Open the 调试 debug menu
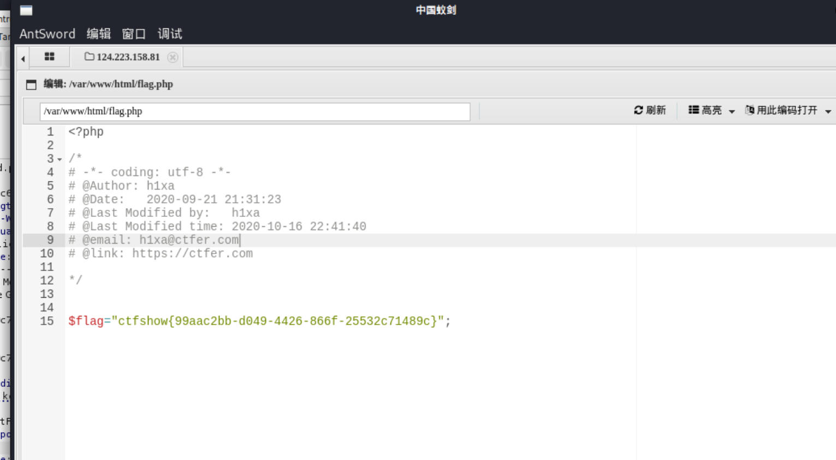This screenshot has height=460, width=836. pos(170,34)
